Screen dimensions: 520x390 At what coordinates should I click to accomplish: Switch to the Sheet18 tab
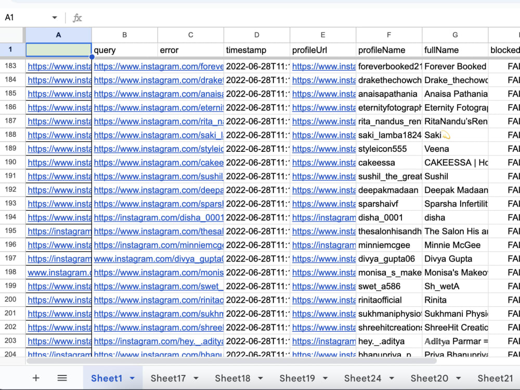(x=232, y=378)
